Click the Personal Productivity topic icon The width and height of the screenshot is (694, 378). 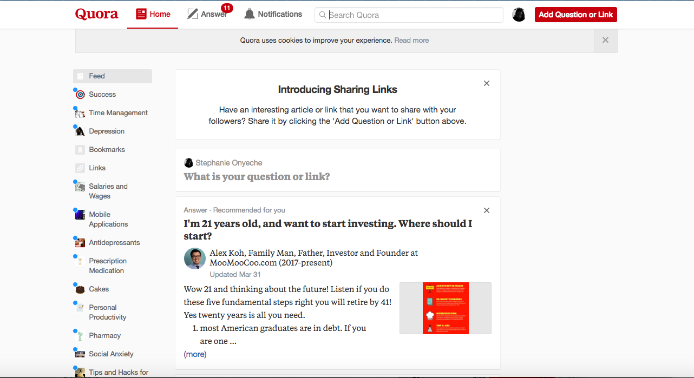(x=80, y=308)
